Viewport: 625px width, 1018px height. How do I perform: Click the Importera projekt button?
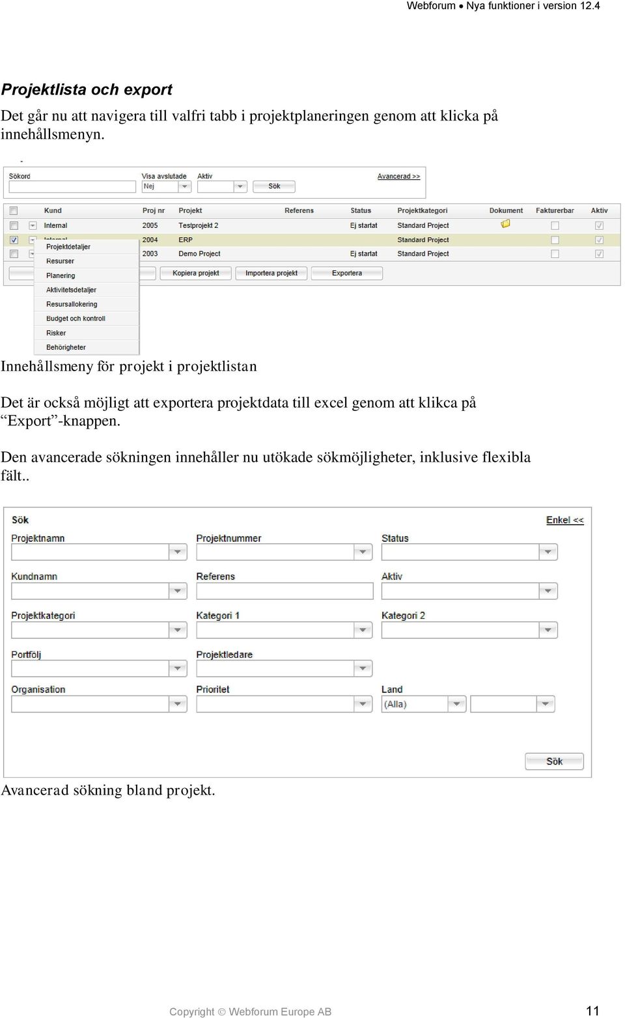[271, 274]
